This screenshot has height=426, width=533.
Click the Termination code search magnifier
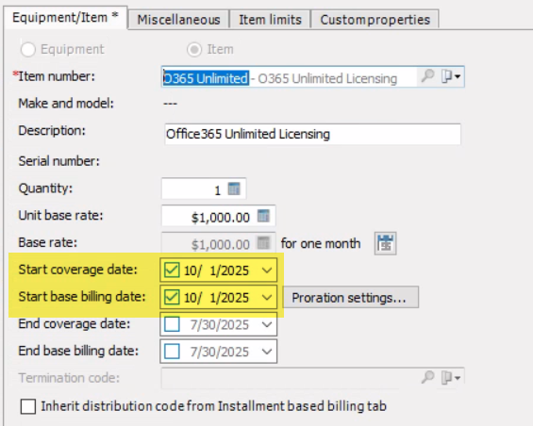(427, 377)
